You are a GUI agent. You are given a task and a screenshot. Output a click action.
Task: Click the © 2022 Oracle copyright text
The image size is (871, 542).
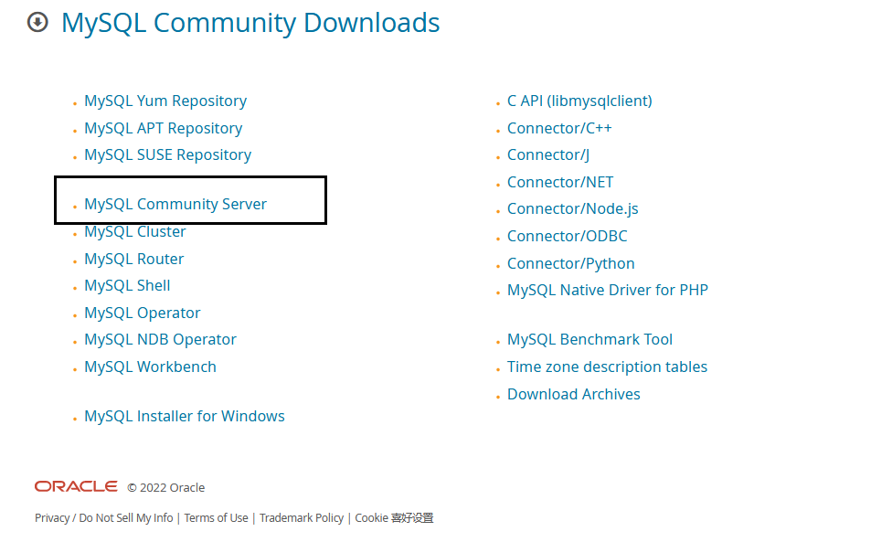point(166,487)
